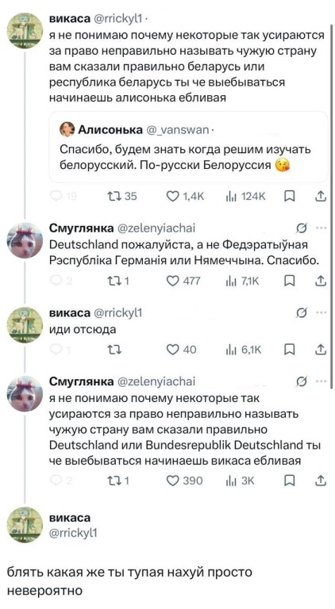The image size is (335, 609).
Task: Open more options on second Смуглянка reply
Action: point(321,381)
